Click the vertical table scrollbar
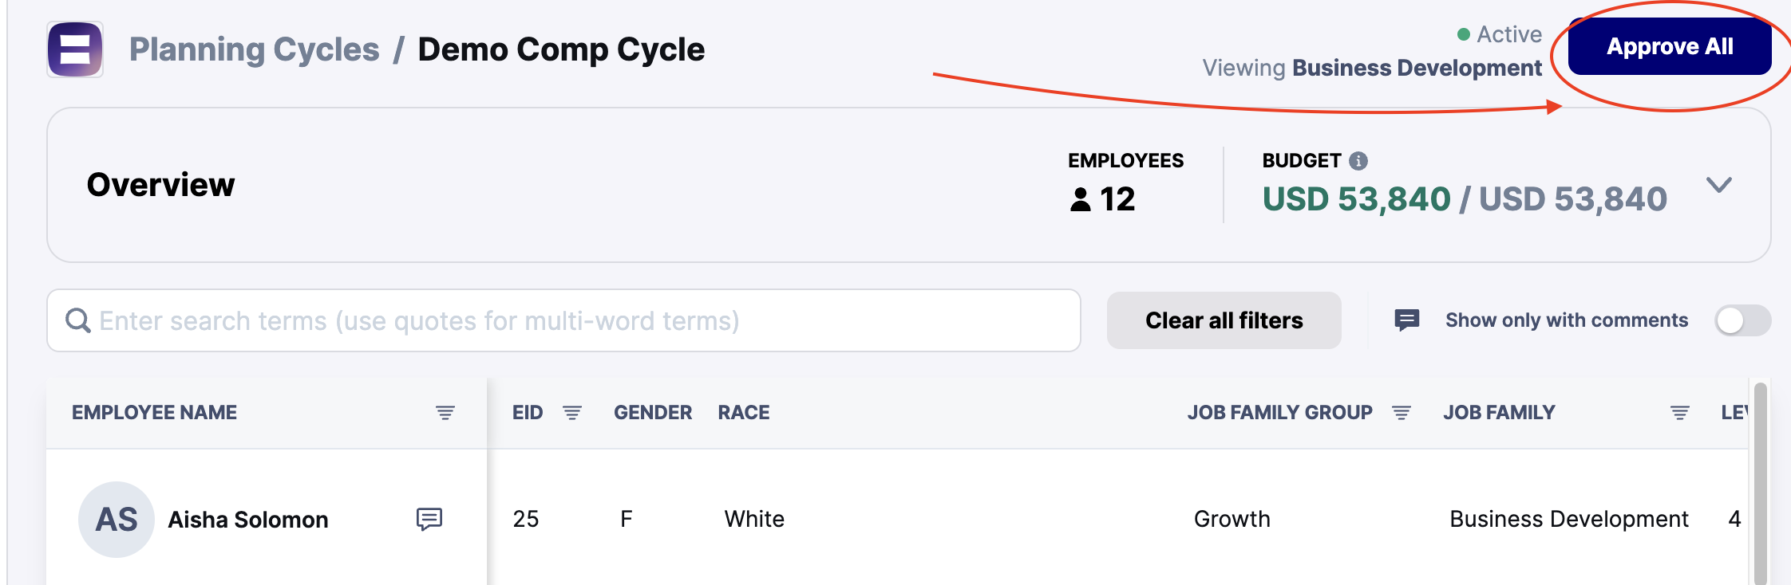 coord(1761,483)
